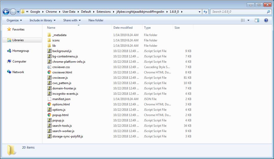The image size is (274, 159).
Task: Click Chrome in the breadcrumb path
Action: pos(51,12)
